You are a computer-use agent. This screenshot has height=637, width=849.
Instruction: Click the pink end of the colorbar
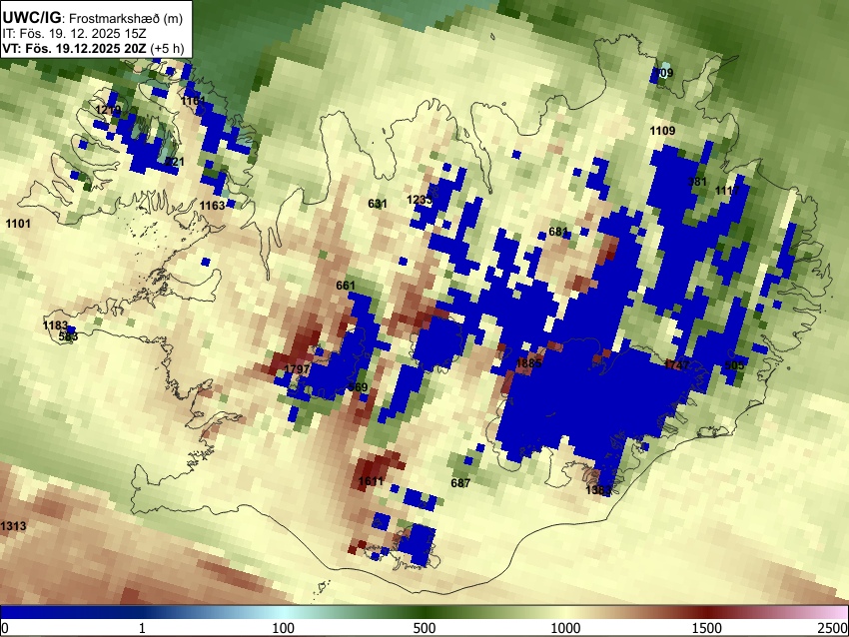838,612
